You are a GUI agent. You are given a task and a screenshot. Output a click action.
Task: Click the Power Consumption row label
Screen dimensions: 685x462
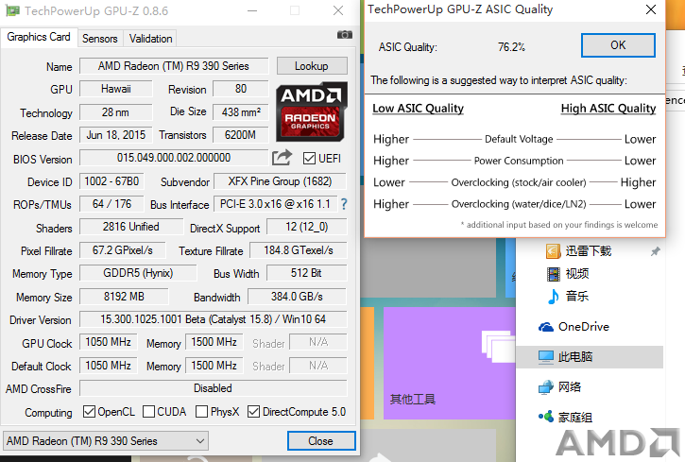point(519,161)
